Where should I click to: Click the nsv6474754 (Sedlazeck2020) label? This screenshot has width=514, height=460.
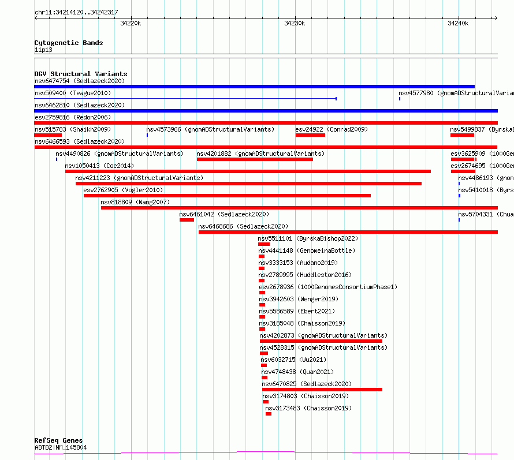click(x=80, y=81)
